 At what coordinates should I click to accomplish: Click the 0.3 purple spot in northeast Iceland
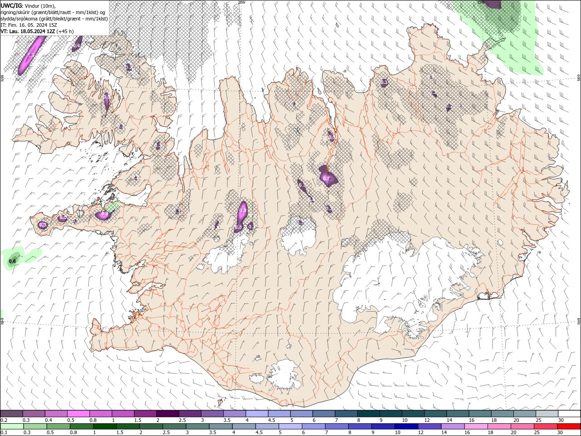tap(384, 82)
